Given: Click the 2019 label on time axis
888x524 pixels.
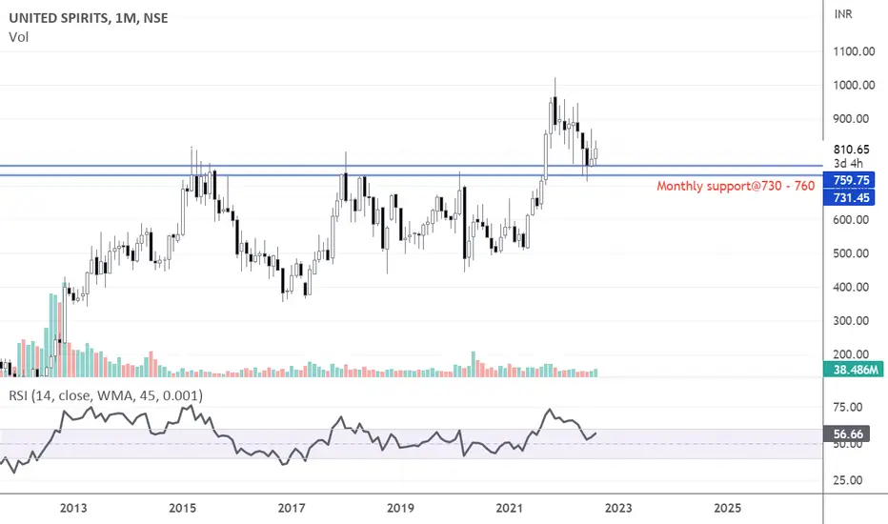Looking at the screenshot, I should (x=400, y=508).
